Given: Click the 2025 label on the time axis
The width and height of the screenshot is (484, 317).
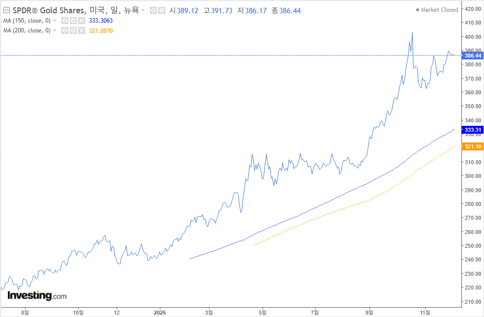Looking at the screenshot, I should [160, 313].
